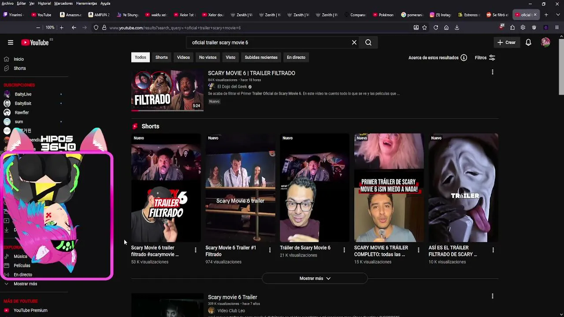Expand Shorts shelf with Mostrar más

pos(315,278)
